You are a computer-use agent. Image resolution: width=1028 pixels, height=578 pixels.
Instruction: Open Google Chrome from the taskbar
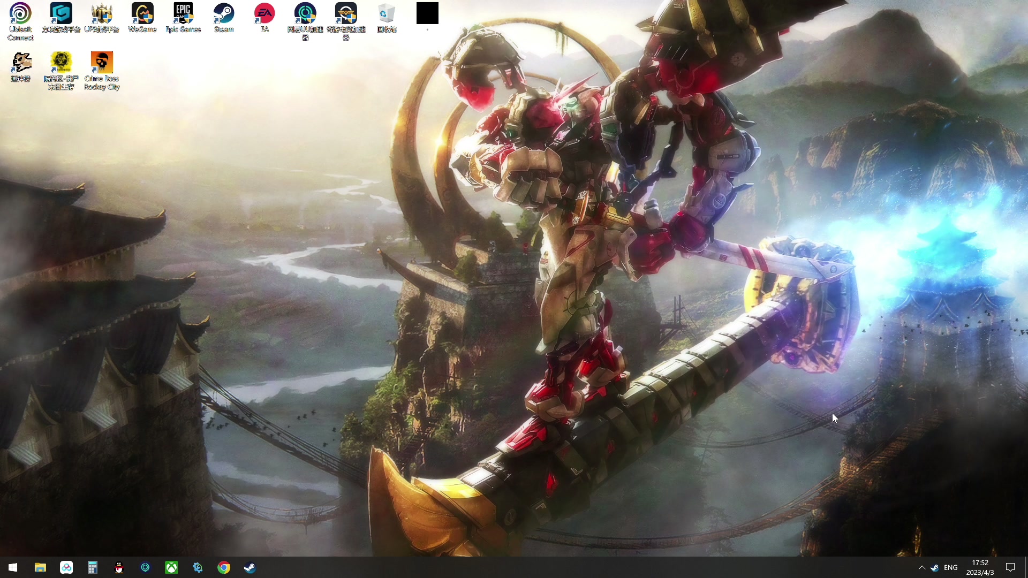(x=224, y=567)
